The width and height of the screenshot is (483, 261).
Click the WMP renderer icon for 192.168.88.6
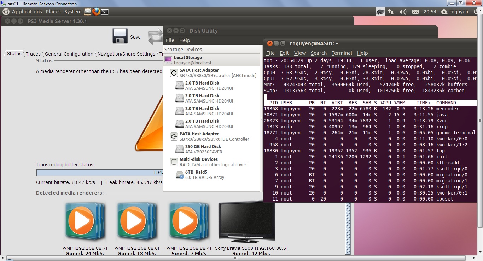click(136, 222)
